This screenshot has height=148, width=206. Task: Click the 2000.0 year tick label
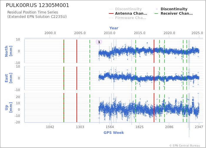(50, 33)
